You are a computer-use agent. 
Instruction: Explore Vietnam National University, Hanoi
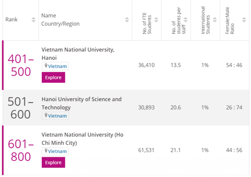pos(53,77)
